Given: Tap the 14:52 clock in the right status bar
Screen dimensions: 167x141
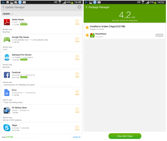Looking at the screenshot, I should (161, 2).
